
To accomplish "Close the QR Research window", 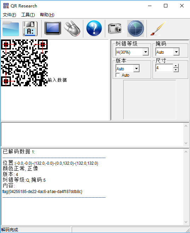I will [182, 6].
